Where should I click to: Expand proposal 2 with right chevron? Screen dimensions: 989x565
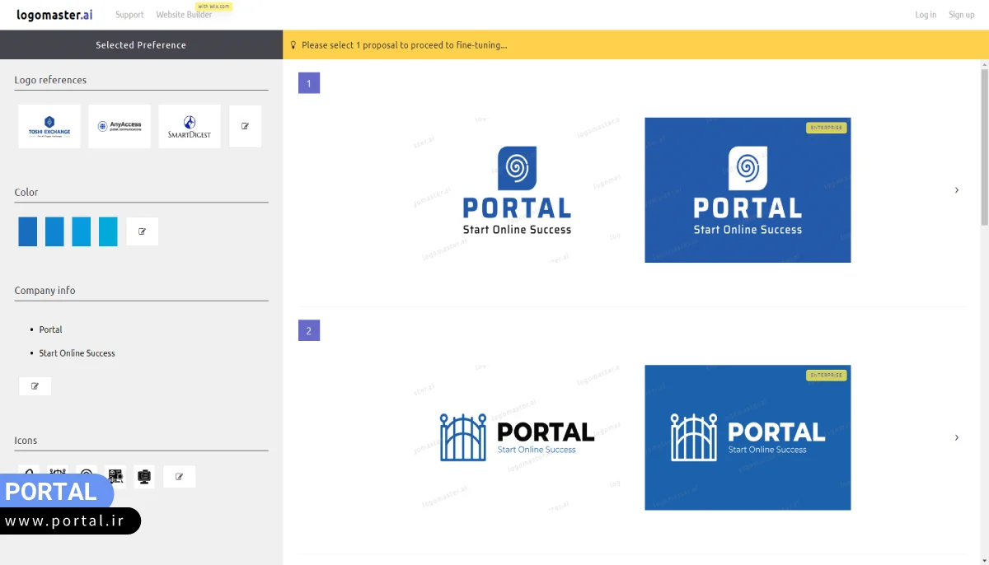coord(956,437)
